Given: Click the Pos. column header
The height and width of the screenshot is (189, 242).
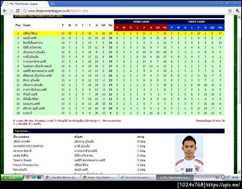Looking at the screenshot, I should [18, 25].
